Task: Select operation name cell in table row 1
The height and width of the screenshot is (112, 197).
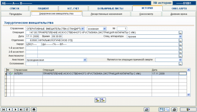Action: pos(97,74)
